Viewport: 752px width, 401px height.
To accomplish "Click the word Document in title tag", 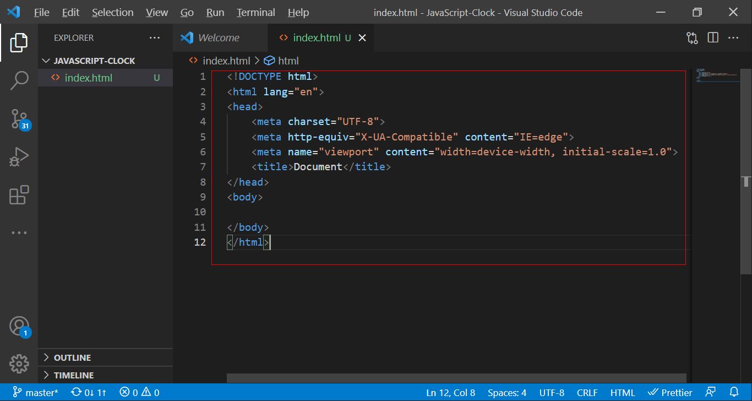I will [x=318, y=167].
